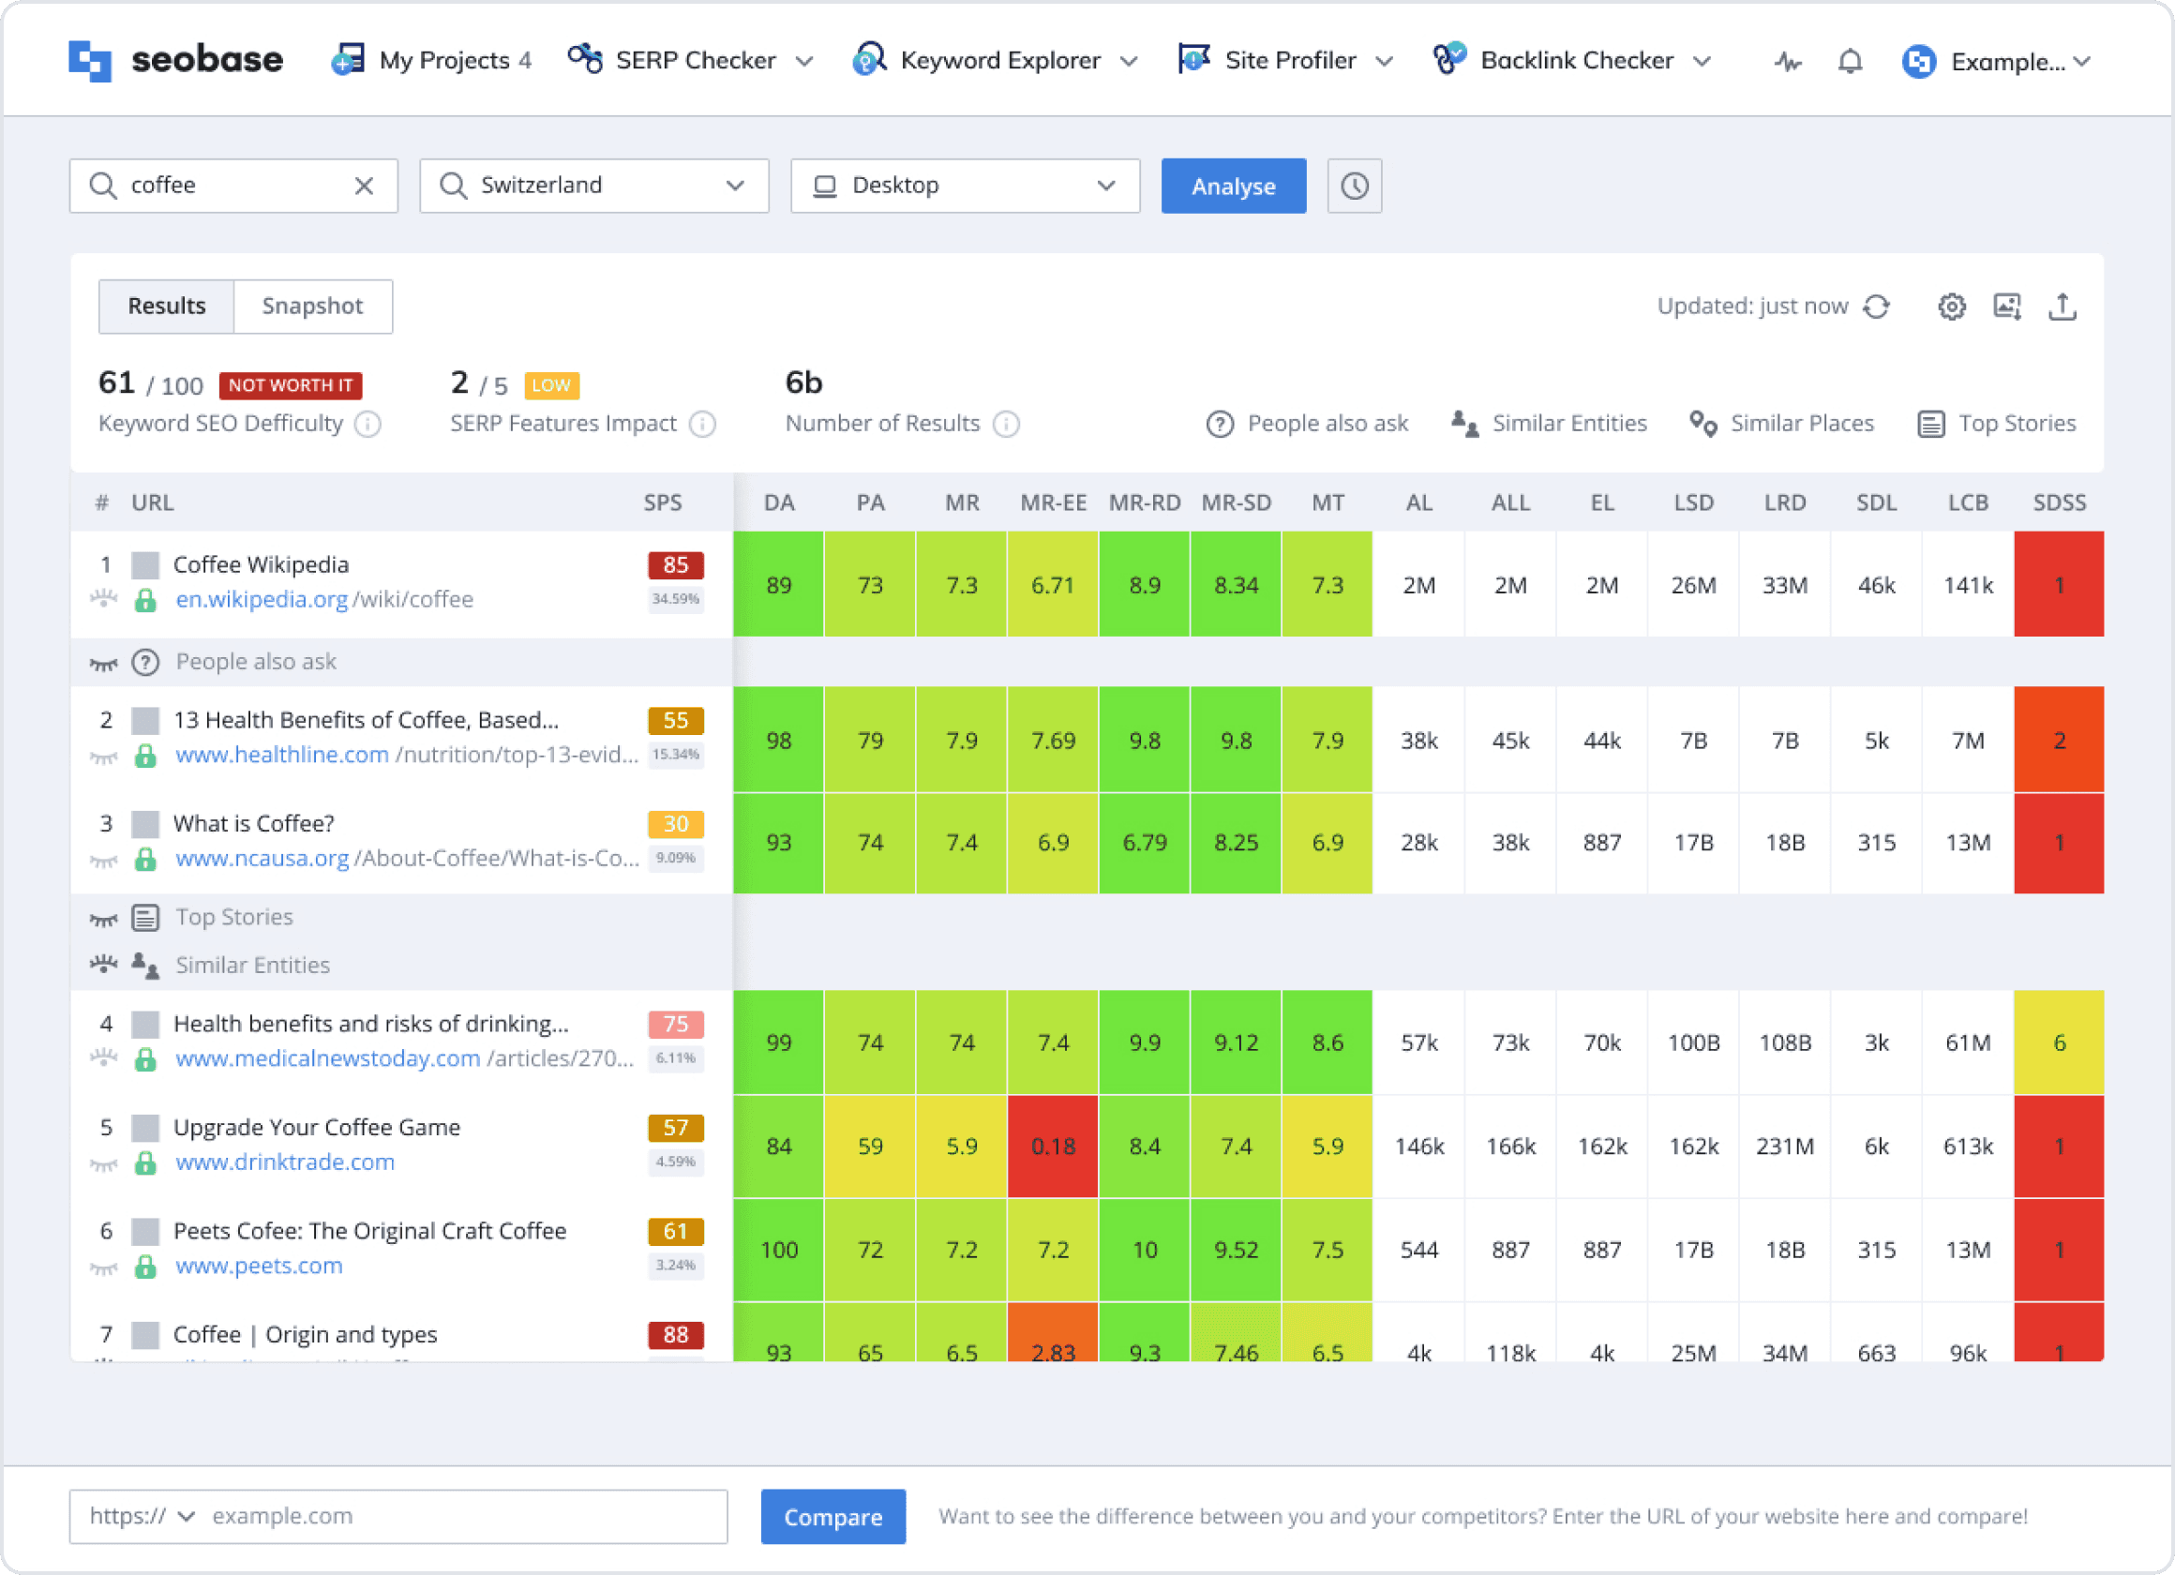Click the example.com URL input field
The width and height of the screenshot is (2175, 1575).
click(456, 1516)
